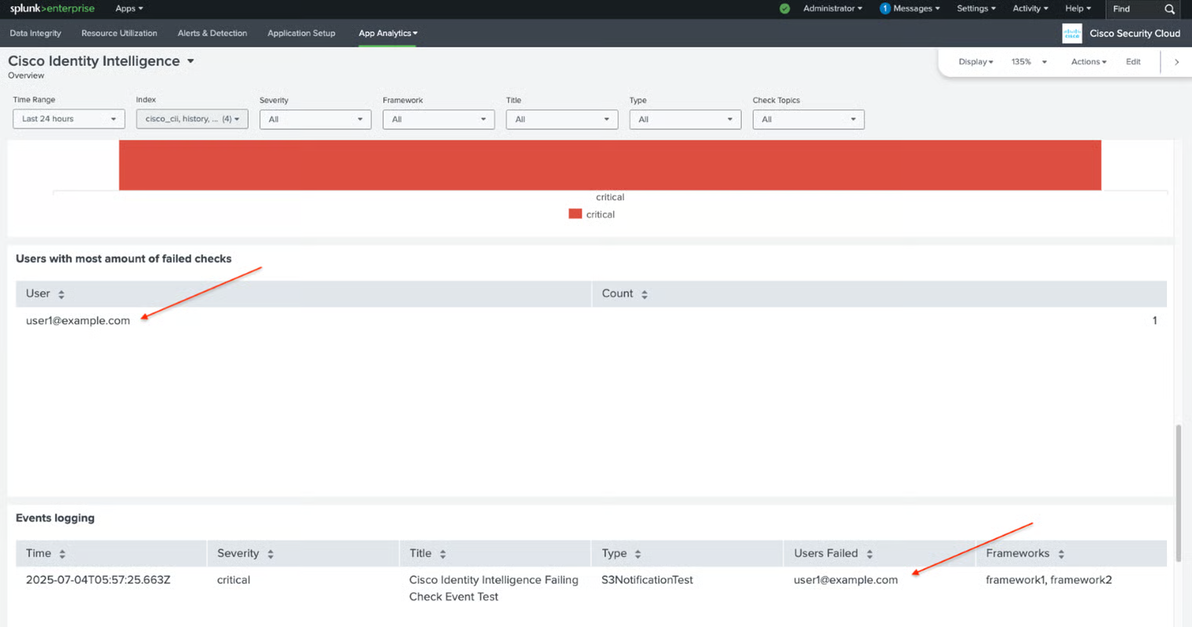Image resolution: width=1192 pixels, height=627 pixels.
Task: Go to the Alerts & Detection tab
Action: tap(212, 33)
